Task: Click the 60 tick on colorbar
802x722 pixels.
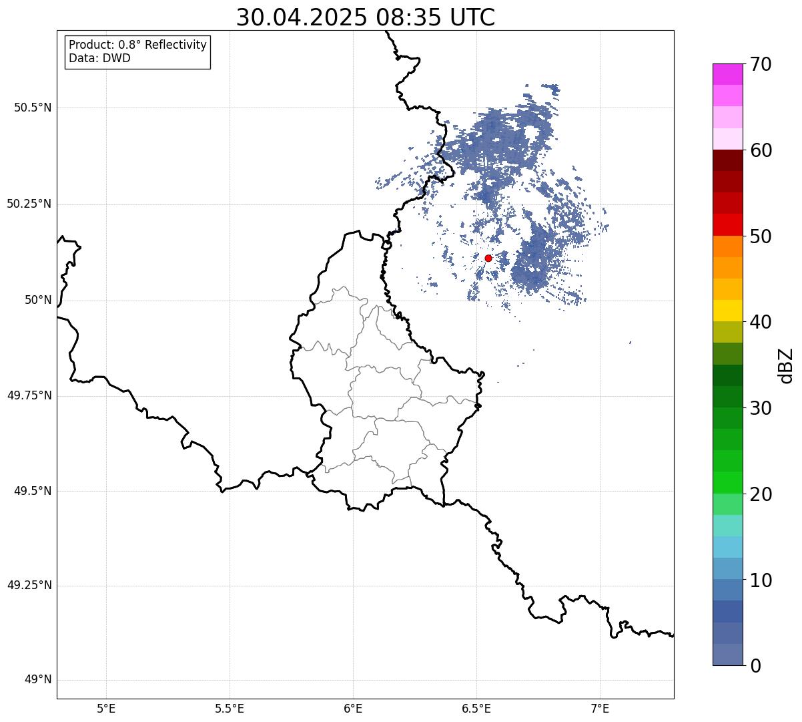Action: tap(761, 150)
